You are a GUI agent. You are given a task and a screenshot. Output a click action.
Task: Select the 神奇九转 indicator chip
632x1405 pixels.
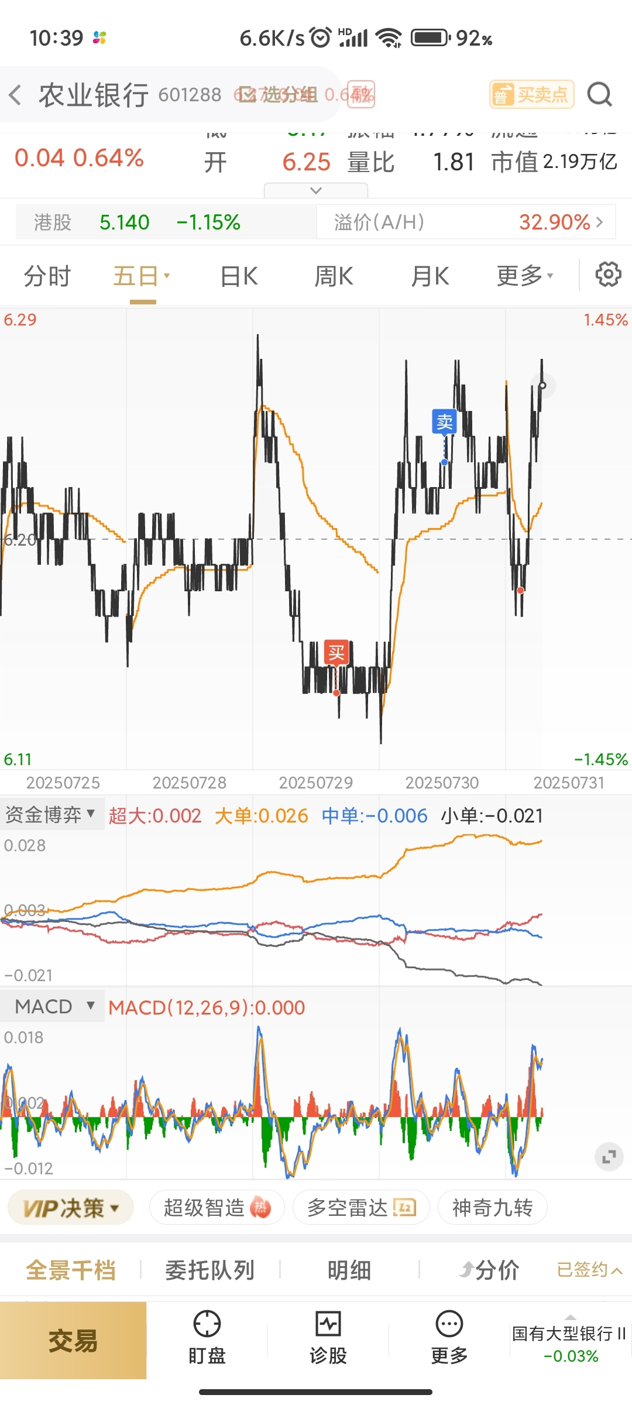(492, 1208)
